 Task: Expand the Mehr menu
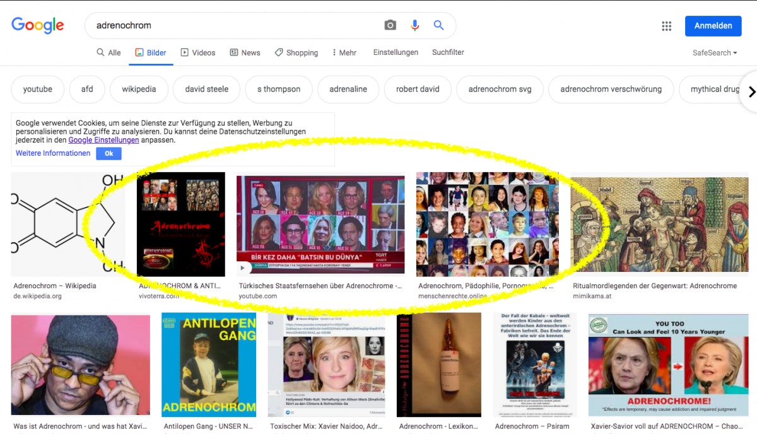pyautogui.click(x=344, y=53)
